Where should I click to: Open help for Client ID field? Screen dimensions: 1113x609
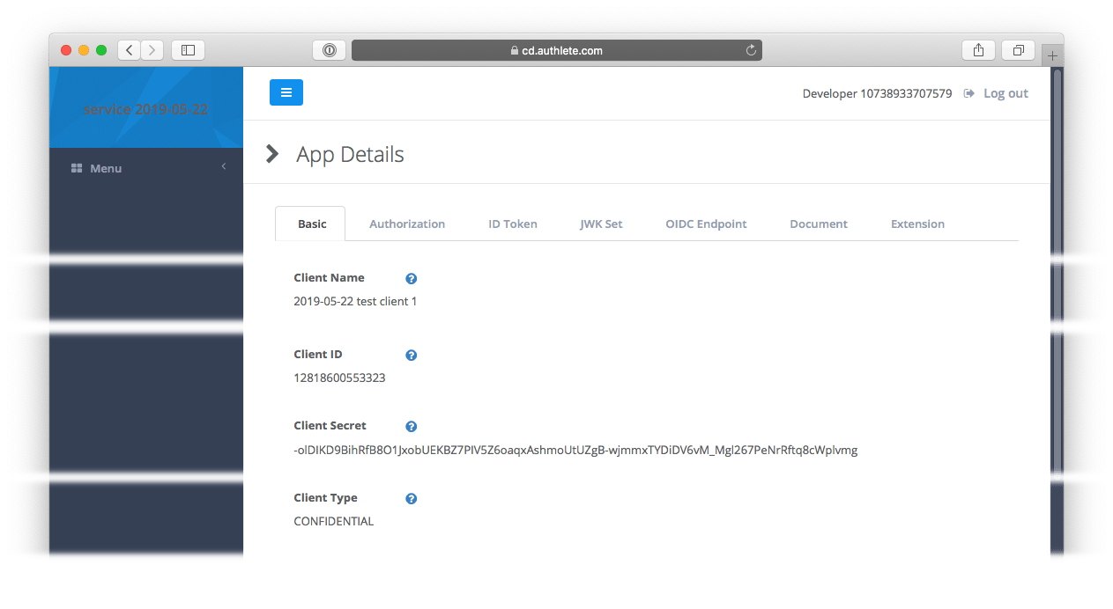(411, 356)
